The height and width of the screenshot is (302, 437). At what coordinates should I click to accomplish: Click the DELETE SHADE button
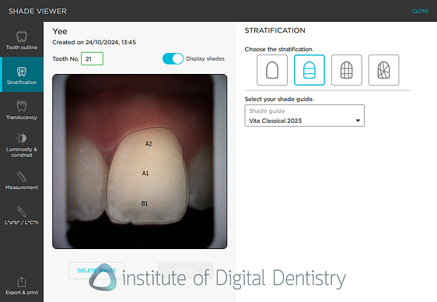click(x=96, y=271)
